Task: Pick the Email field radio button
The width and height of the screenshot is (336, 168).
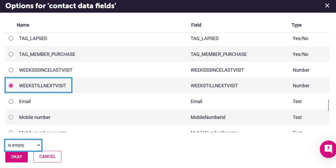Action: pos(11,102)
